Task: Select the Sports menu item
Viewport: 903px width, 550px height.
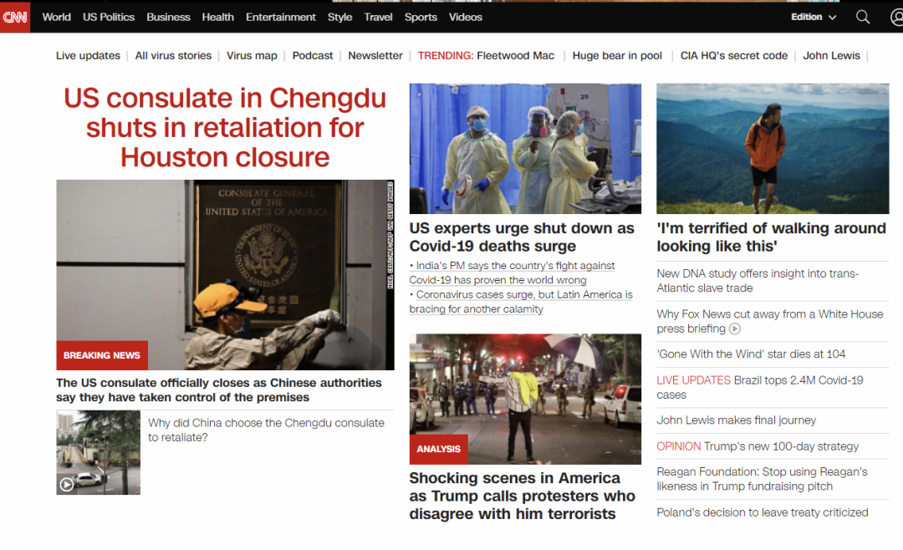Action: [421, 17]
